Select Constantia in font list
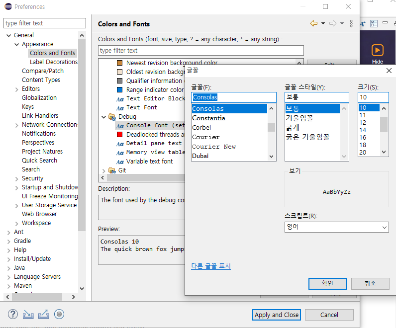This screenshot has height=328, width=396. (208, 118)
